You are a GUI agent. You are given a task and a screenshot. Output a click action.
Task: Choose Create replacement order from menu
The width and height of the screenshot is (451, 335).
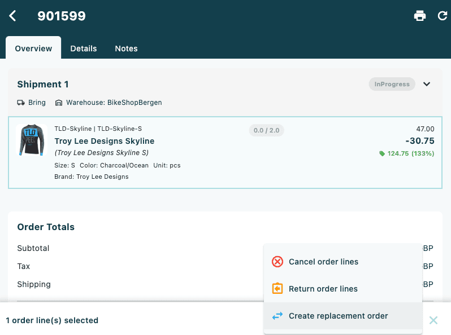click(x=343, y=316)
